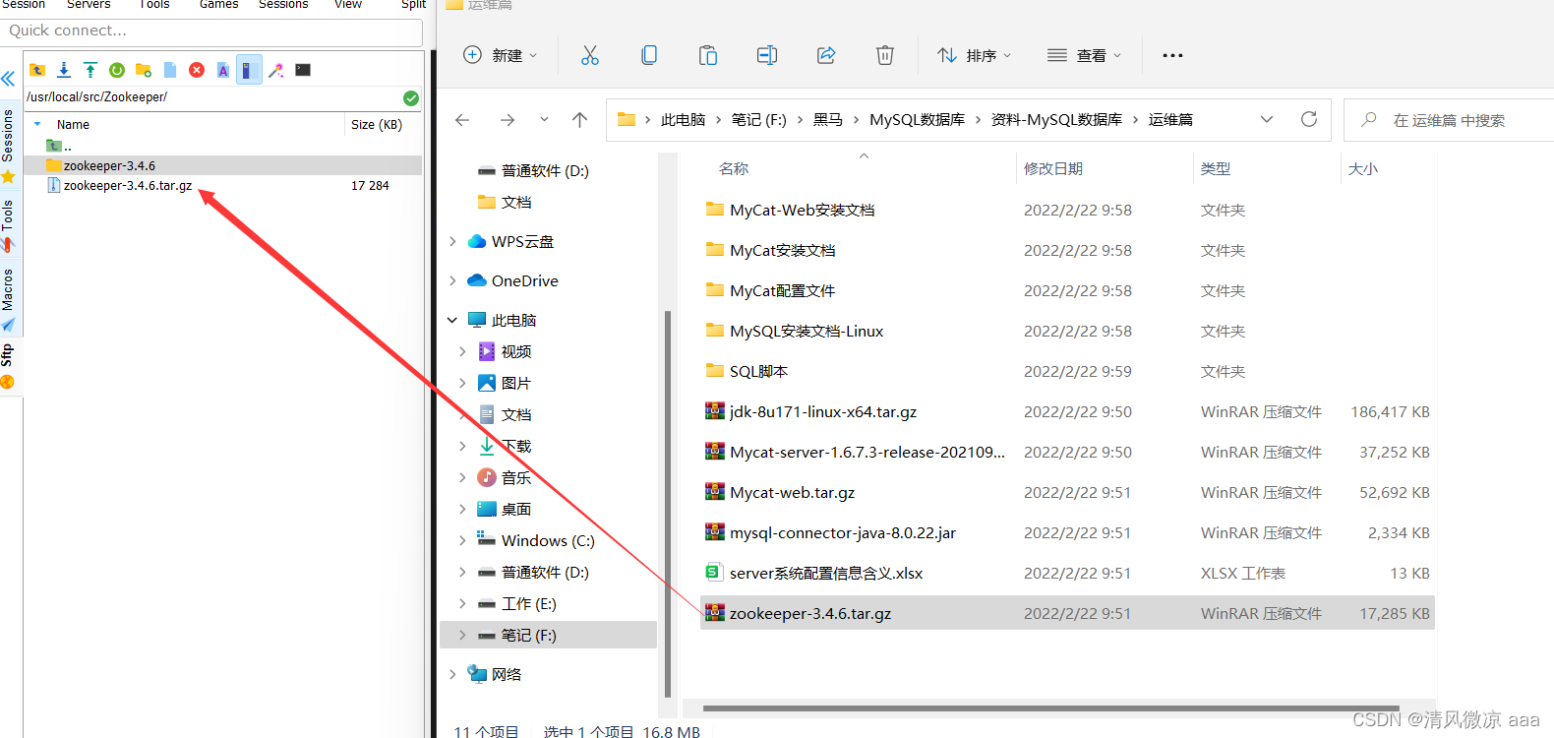
Task: Click the Quick connect input field
Action: pos(211,31)
